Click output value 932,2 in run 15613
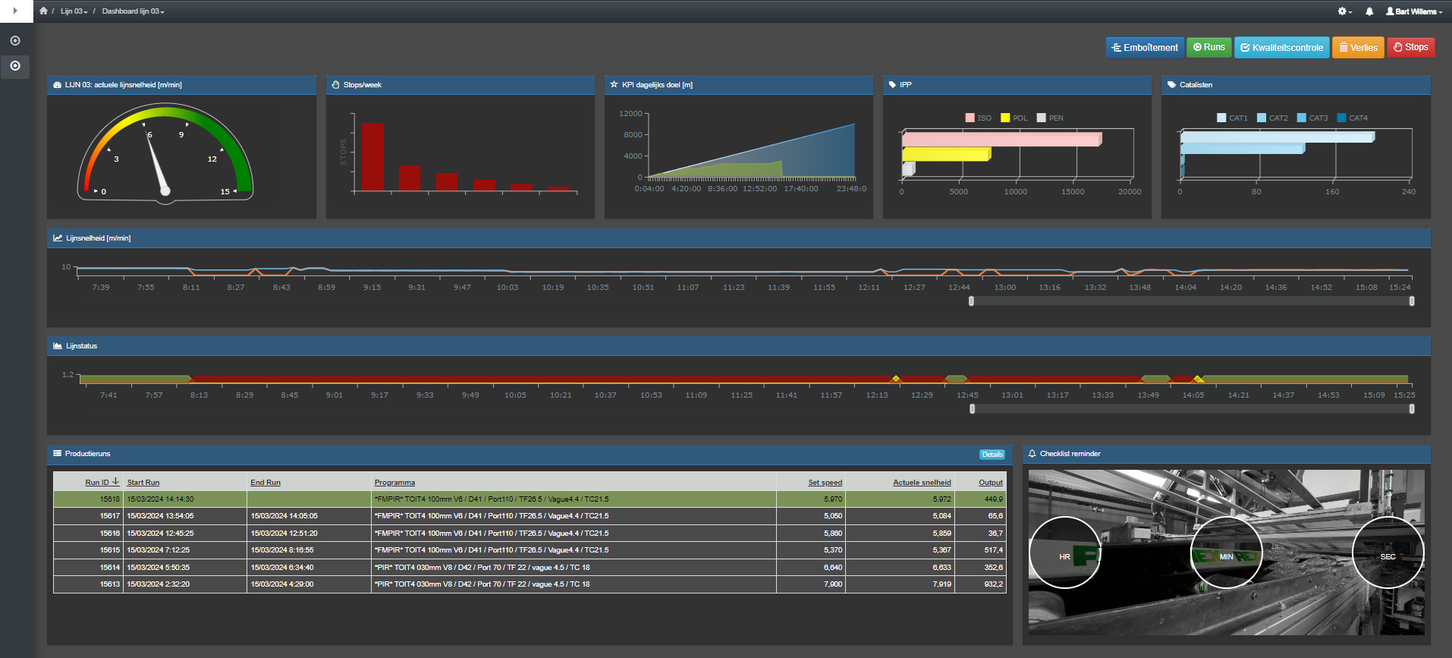Viewport: 1452px width, 658px height. [993, 584]
